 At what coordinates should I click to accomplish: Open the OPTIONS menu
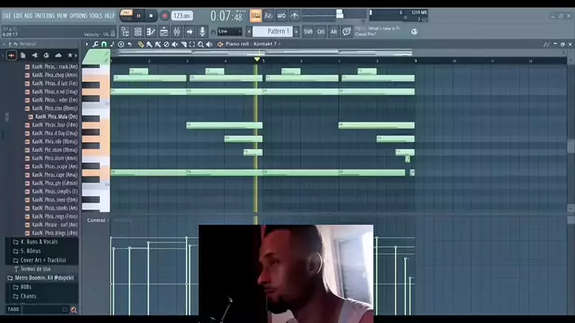78,16
